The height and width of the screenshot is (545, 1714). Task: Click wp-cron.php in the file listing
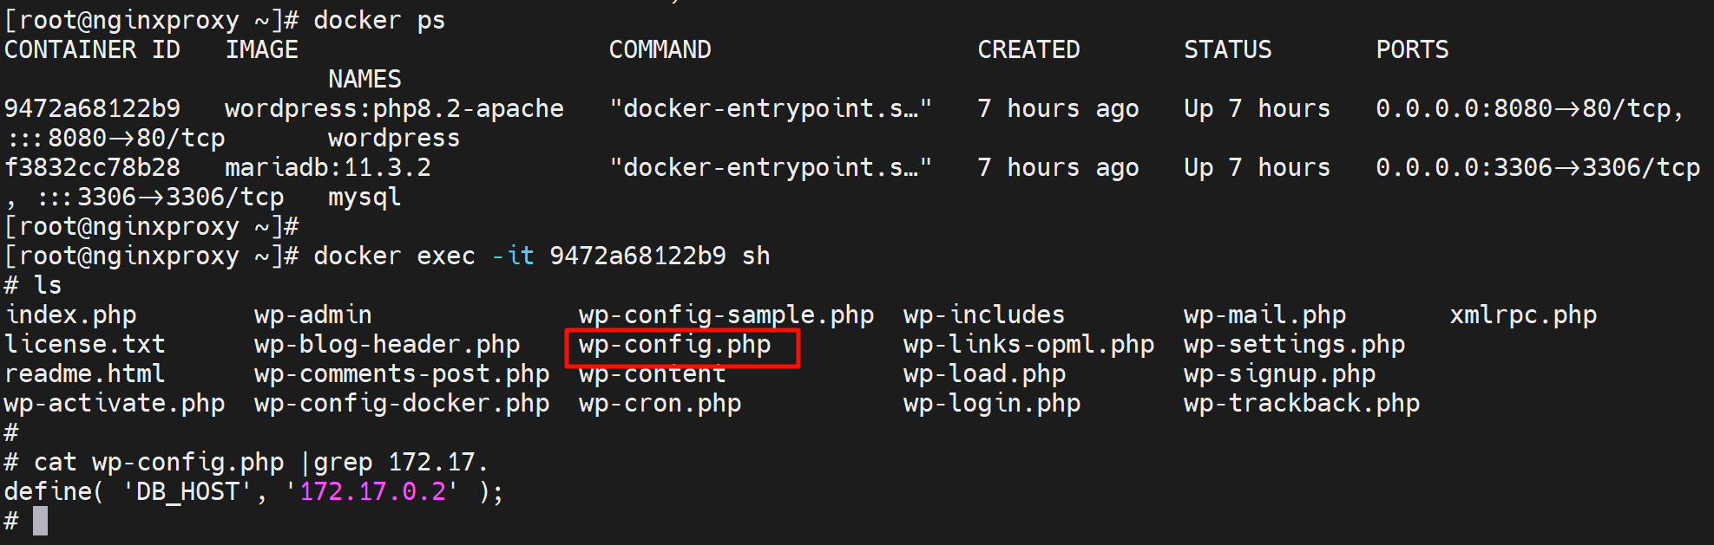[660, 404]
